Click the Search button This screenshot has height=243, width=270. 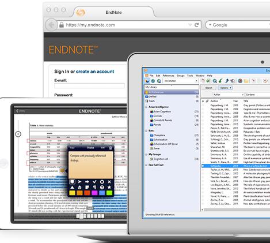pyautogui.click(x=209, y=88)
